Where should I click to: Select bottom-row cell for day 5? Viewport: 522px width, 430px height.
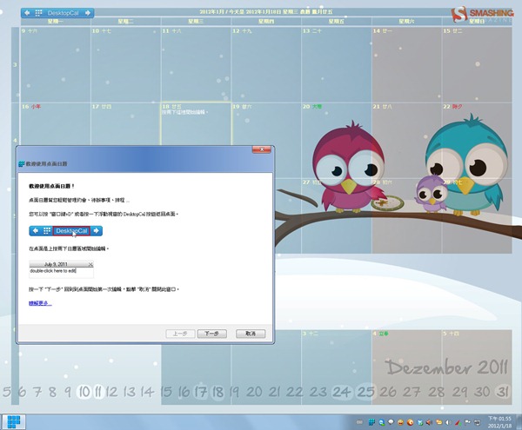click(x=477, y=367)
